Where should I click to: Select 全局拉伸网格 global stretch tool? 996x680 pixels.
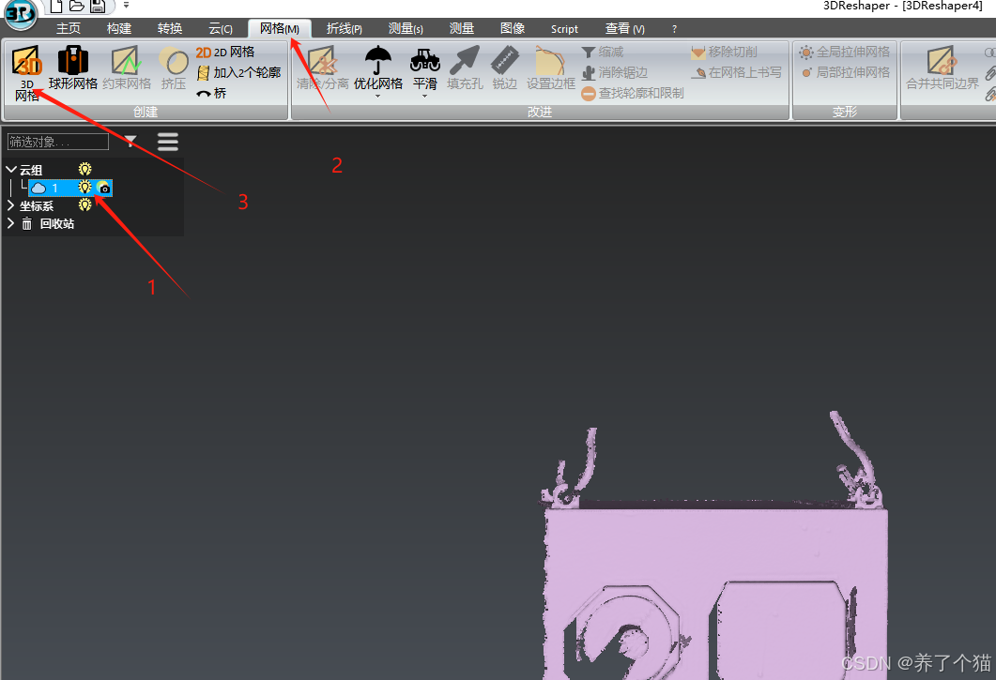pyautogui.click(x=845, y=53)
